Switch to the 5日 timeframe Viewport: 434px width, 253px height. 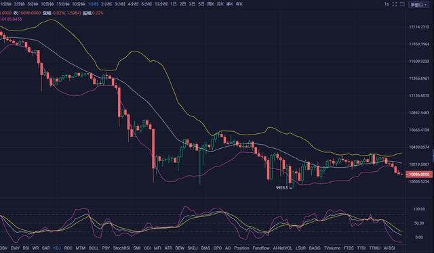point(201,4)
